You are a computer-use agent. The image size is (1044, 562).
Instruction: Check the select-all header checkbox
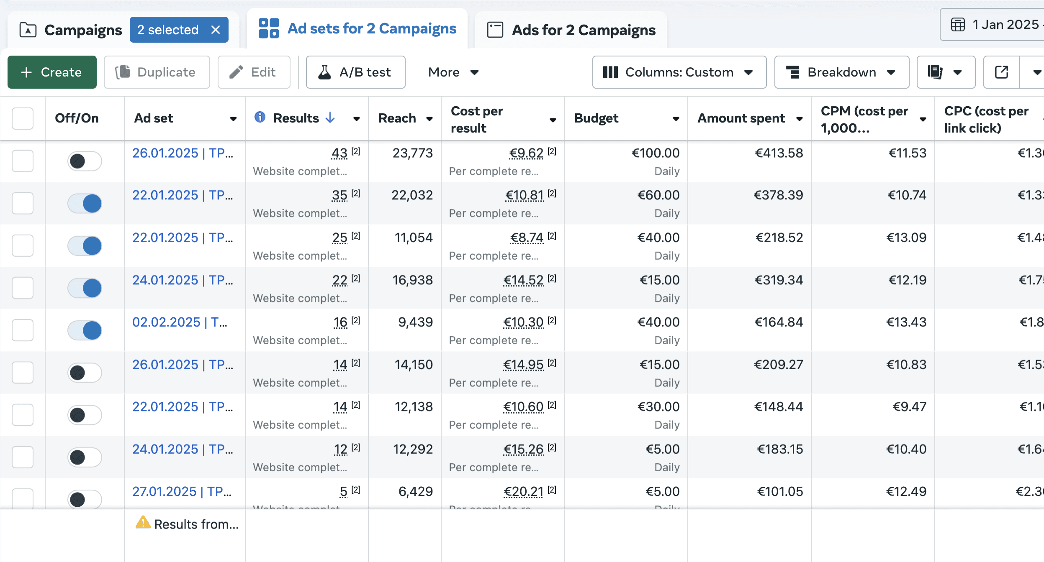click(x=23, y=118)
